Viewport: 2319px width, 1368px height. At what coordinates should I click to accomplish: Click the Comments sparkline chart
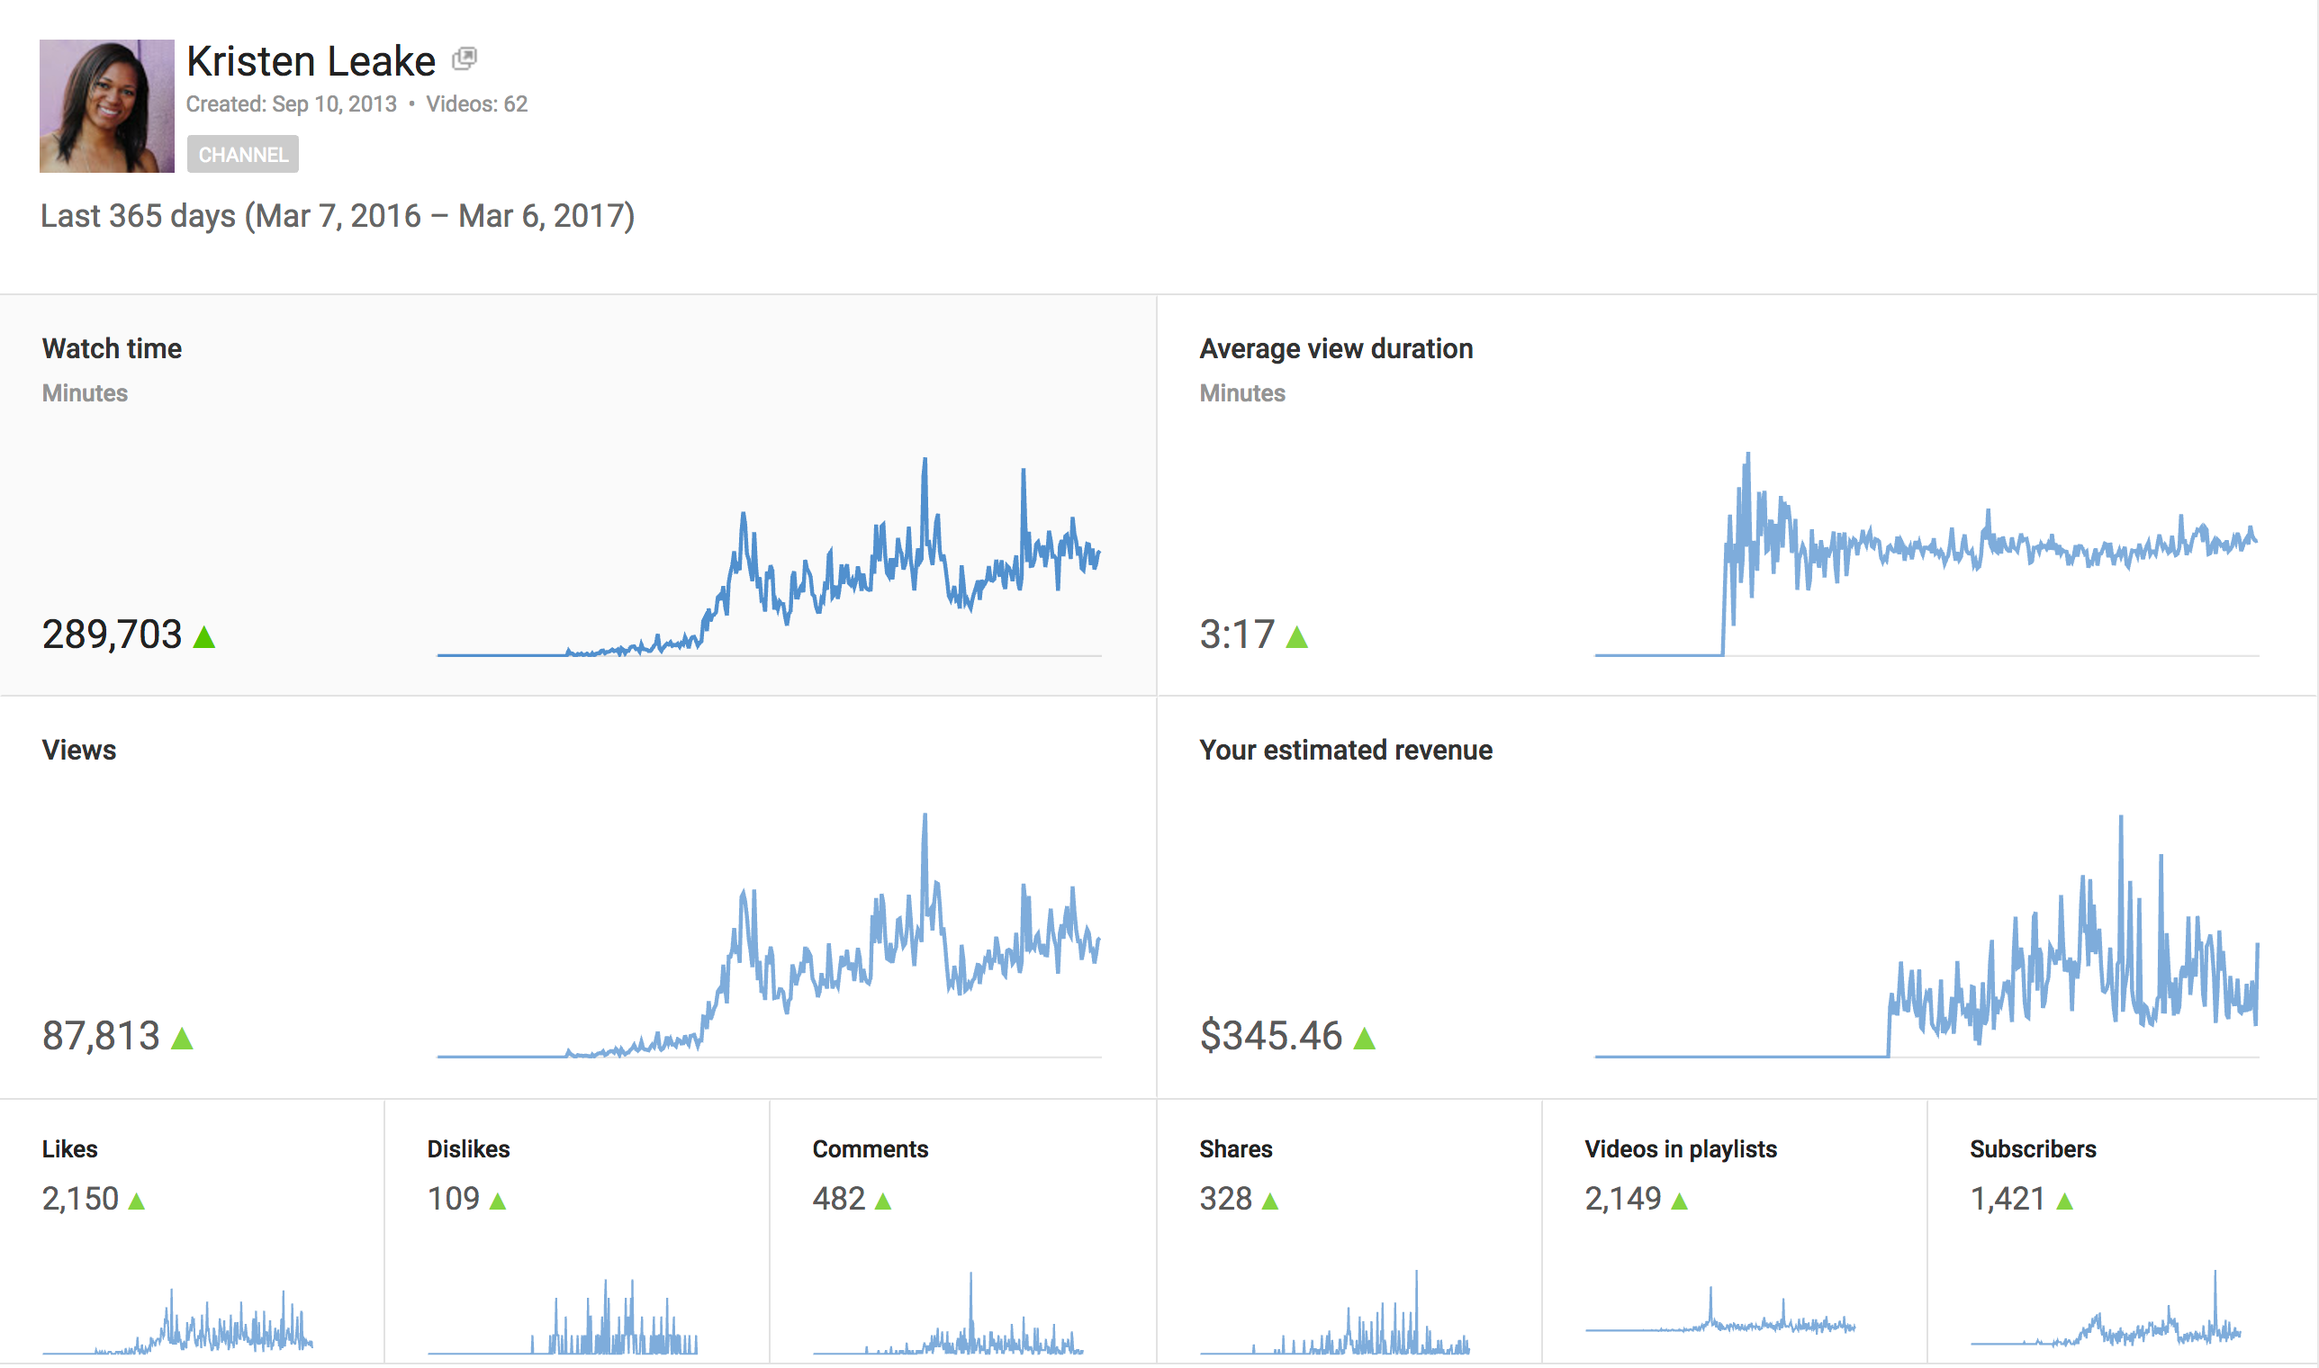click(949, 1313)
